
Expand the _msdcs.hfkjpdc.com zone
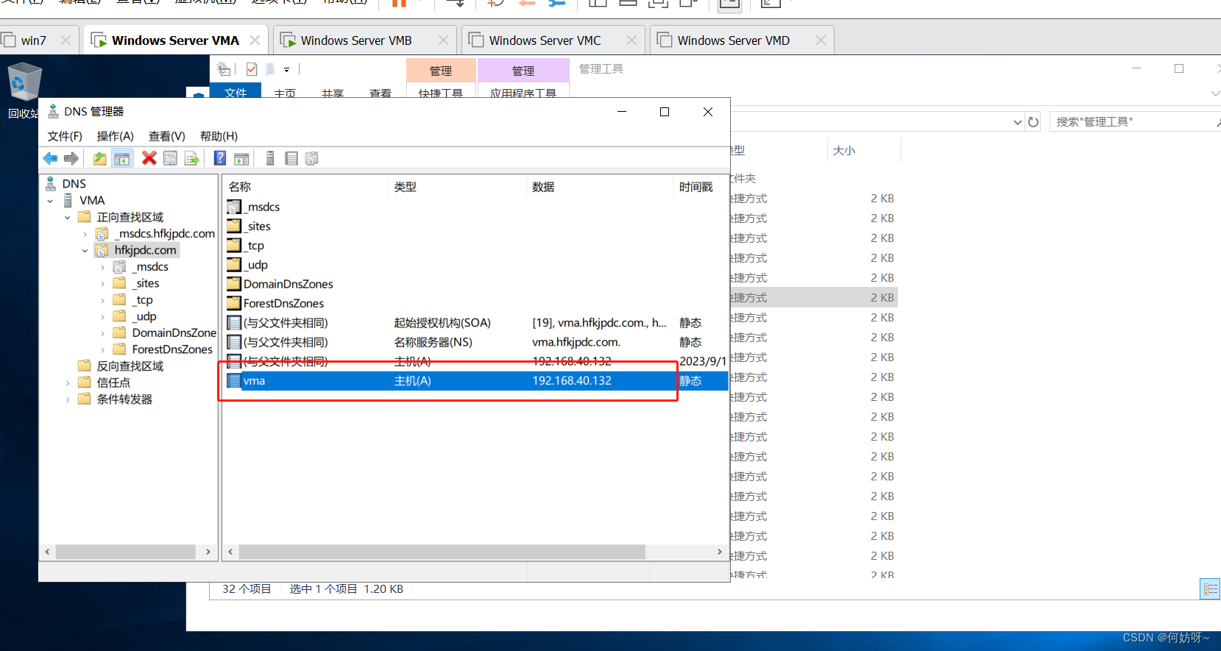point(85,234)
